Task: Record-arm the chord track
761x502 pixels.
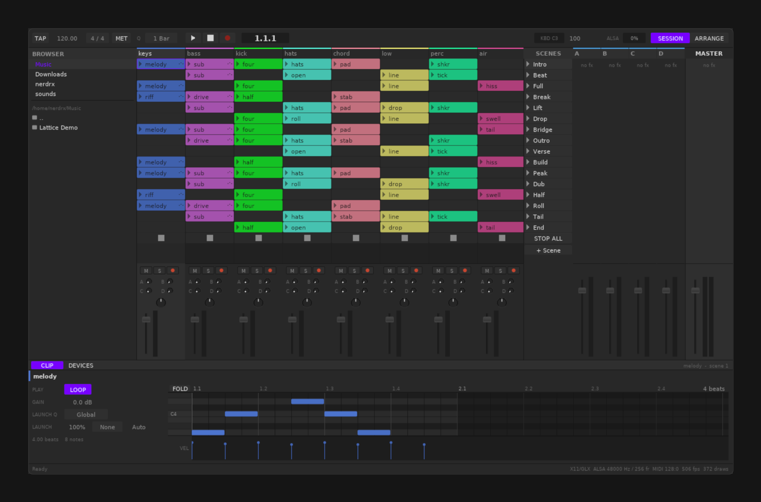Action: pyautogui.click(x=367, y=271)
